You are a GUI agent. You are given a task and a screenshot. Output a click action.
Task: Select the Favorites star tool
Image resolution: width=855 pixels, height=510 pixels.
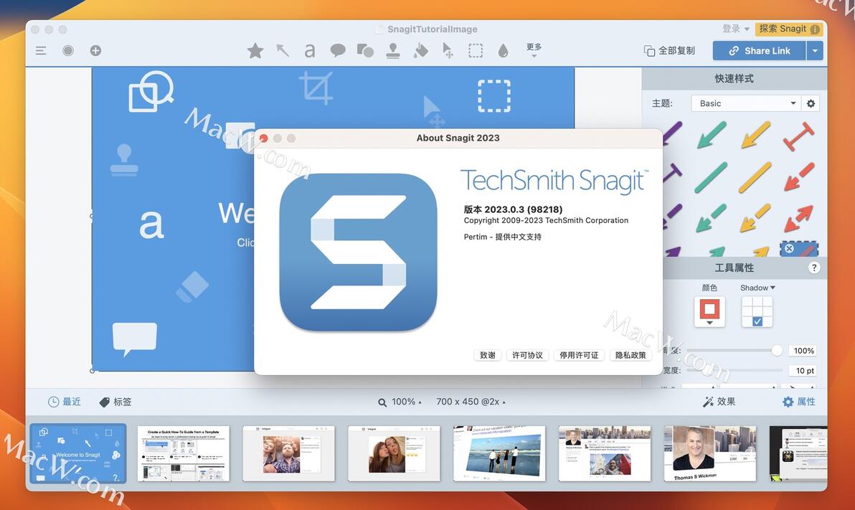point(255,51)
